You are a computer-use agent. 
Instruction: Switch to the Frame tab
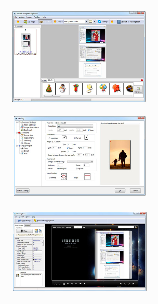[44, 80]
